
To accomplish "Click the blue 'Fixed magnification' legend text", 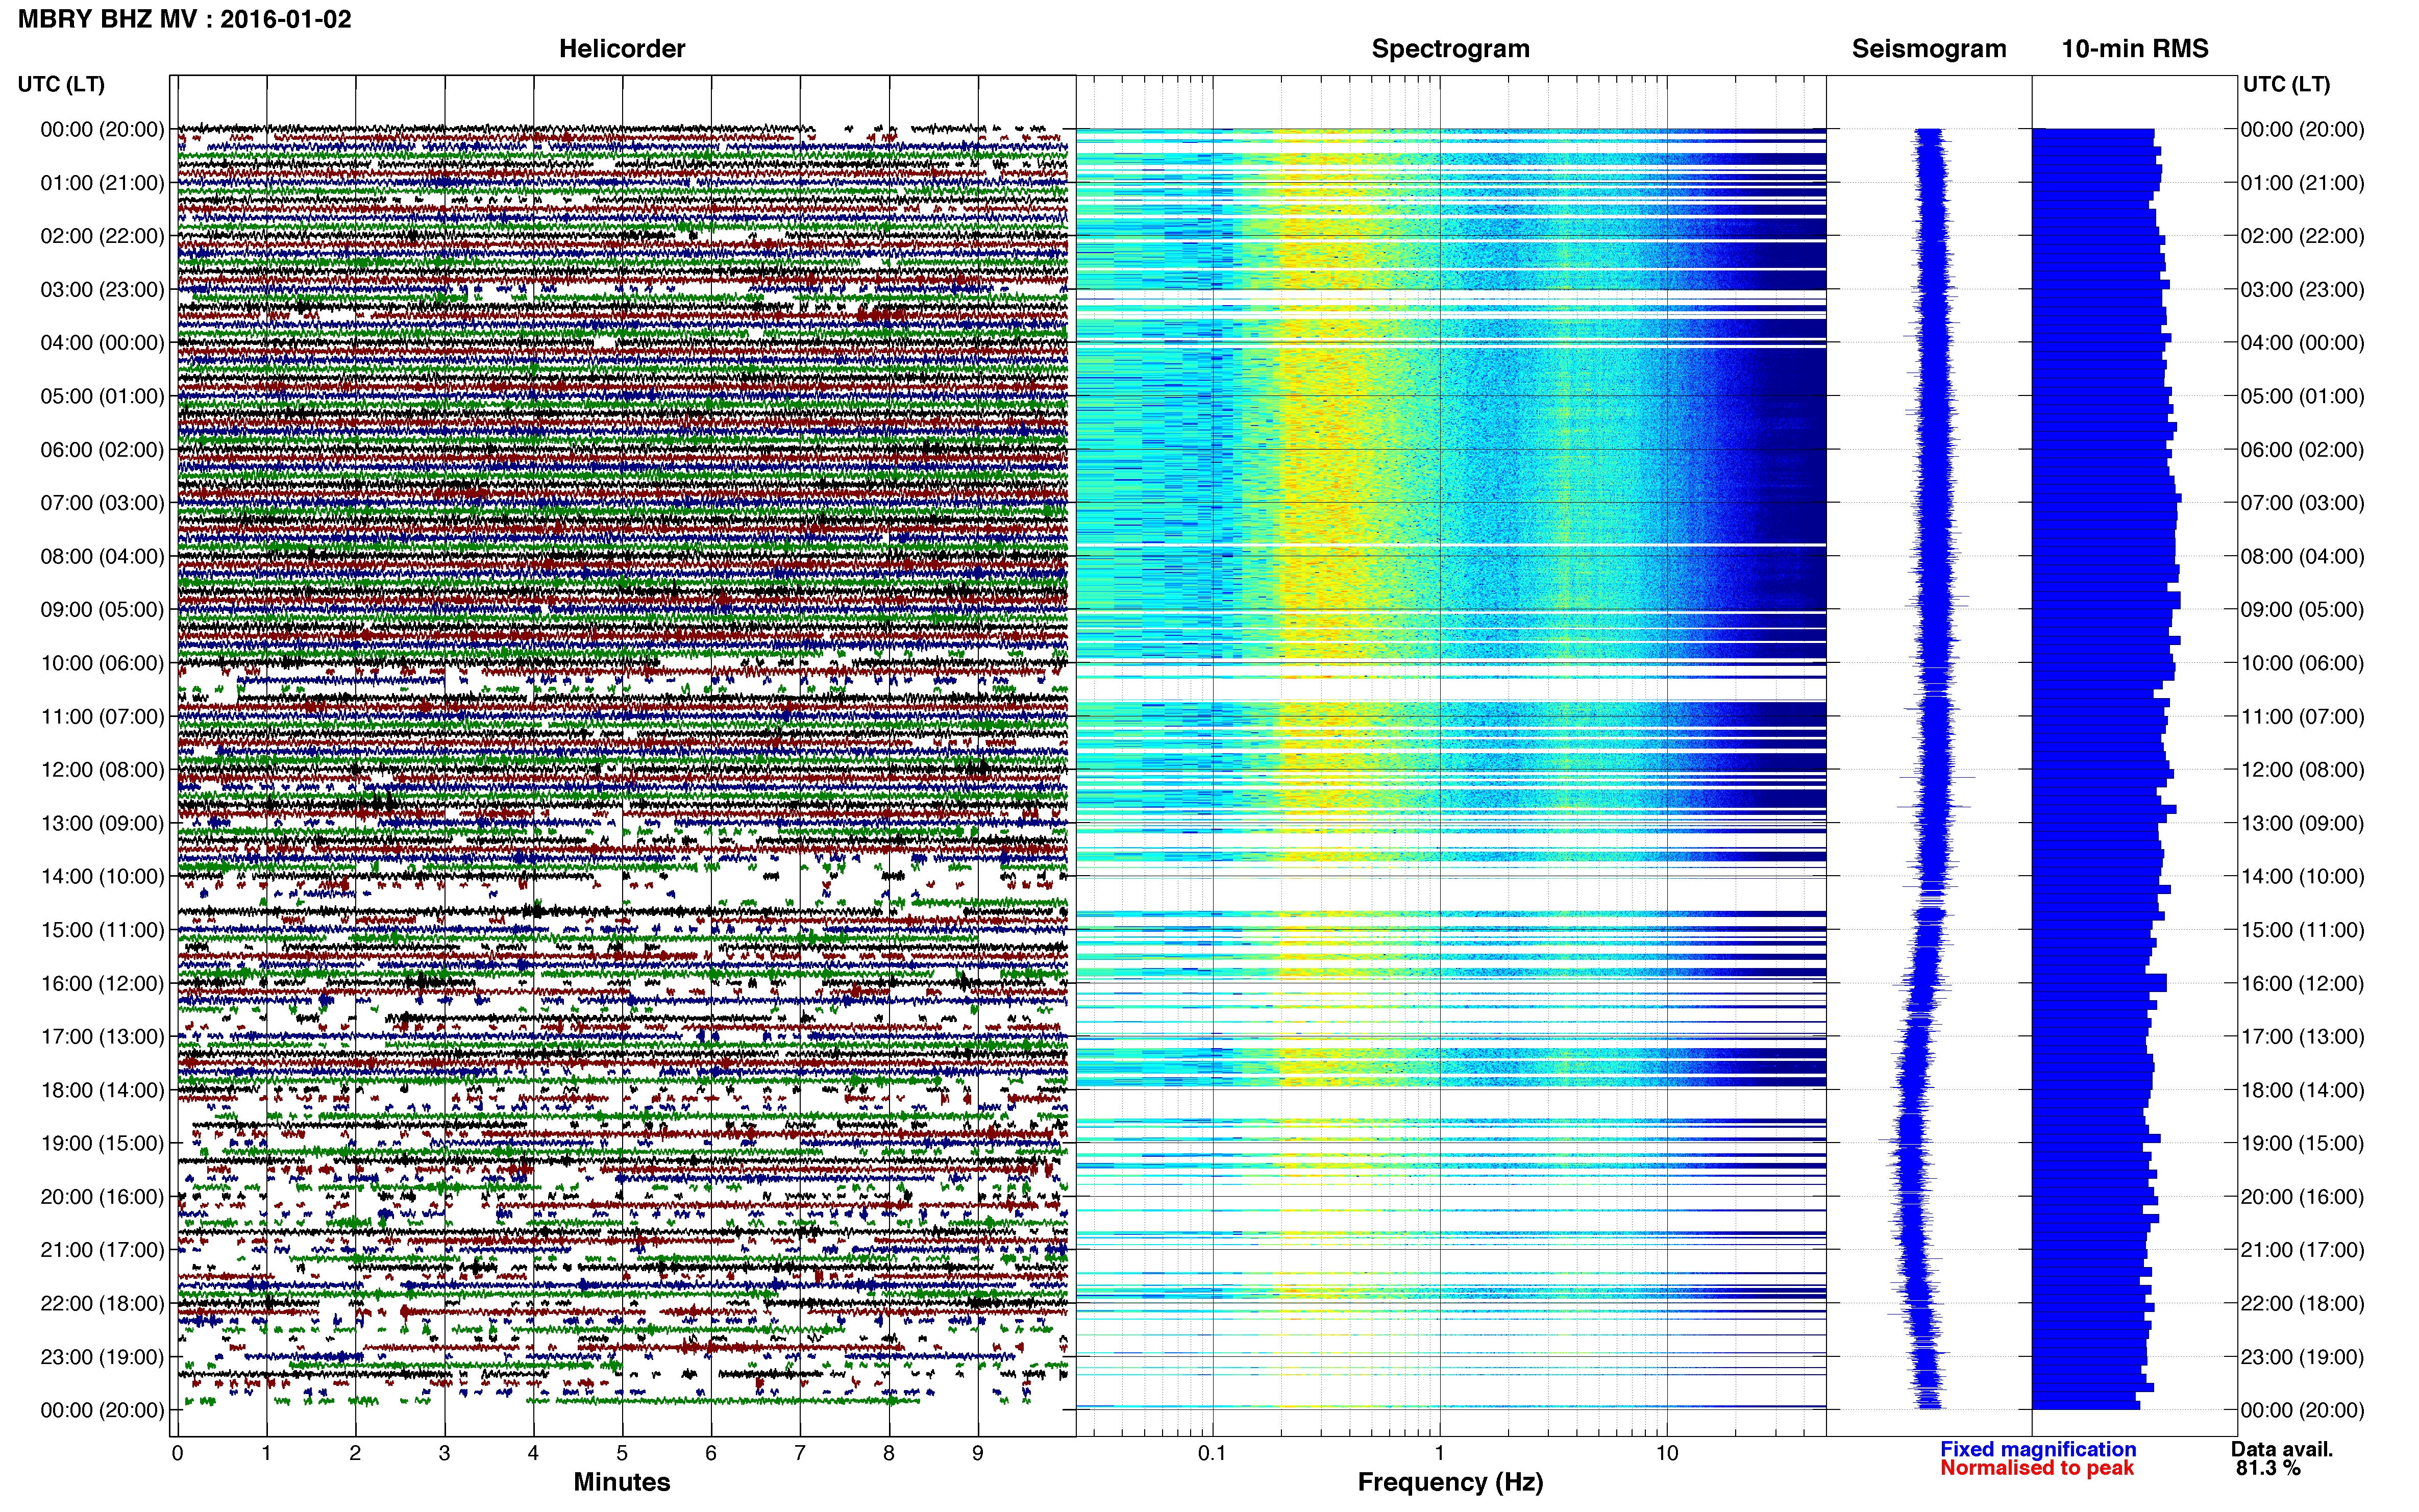I will coord(2038,1450).
